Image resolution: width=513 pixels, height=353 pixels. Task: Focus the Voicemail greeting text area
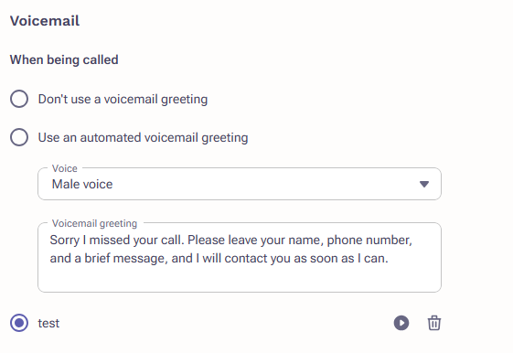[x=240, y=258]
